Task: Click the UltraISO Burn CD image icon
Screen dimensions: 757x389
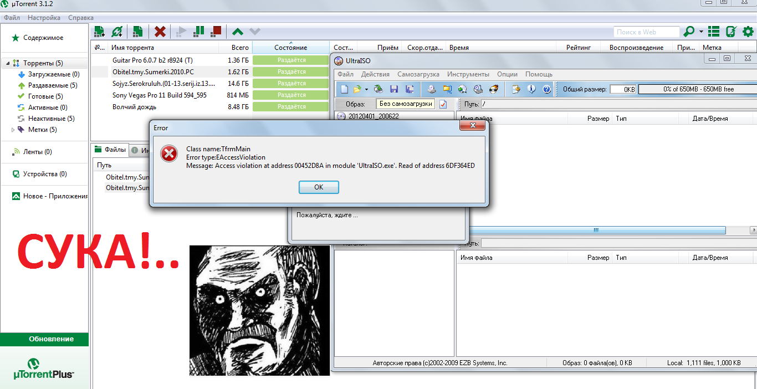Action: pyautogui.click(x=494, y=89)
